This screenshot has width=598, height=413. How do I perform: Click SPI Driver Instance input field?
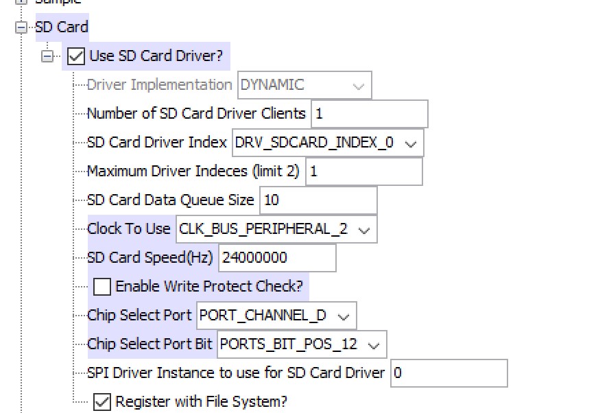(449, 373)
